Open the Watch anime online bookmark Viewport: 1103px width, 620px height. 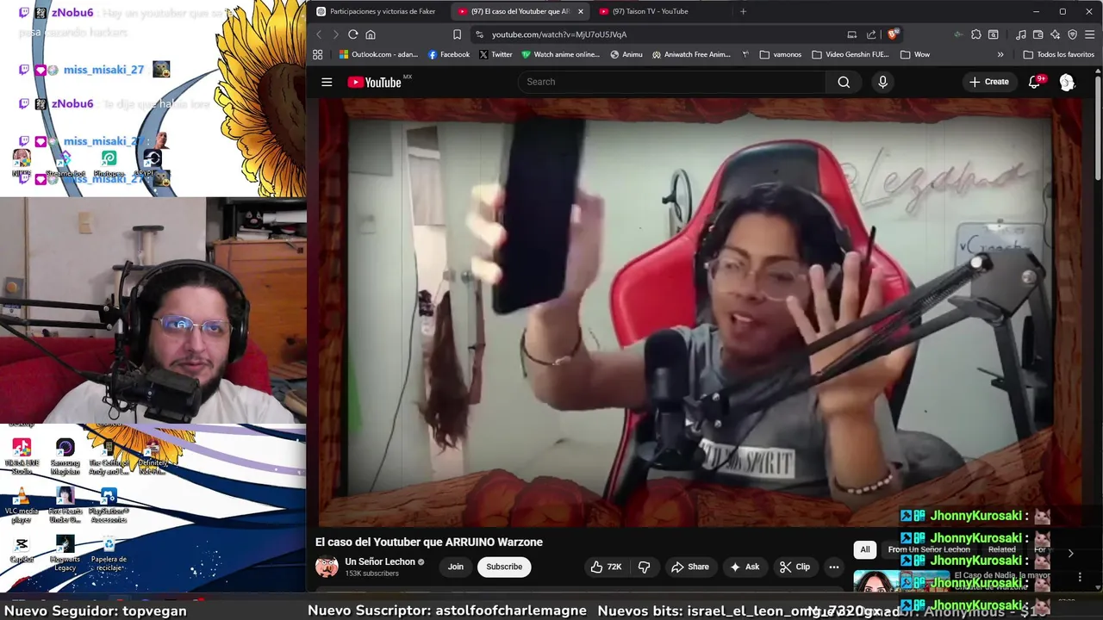560,54
